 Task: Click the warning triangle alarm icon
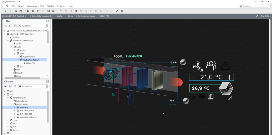tap(225, 65)
